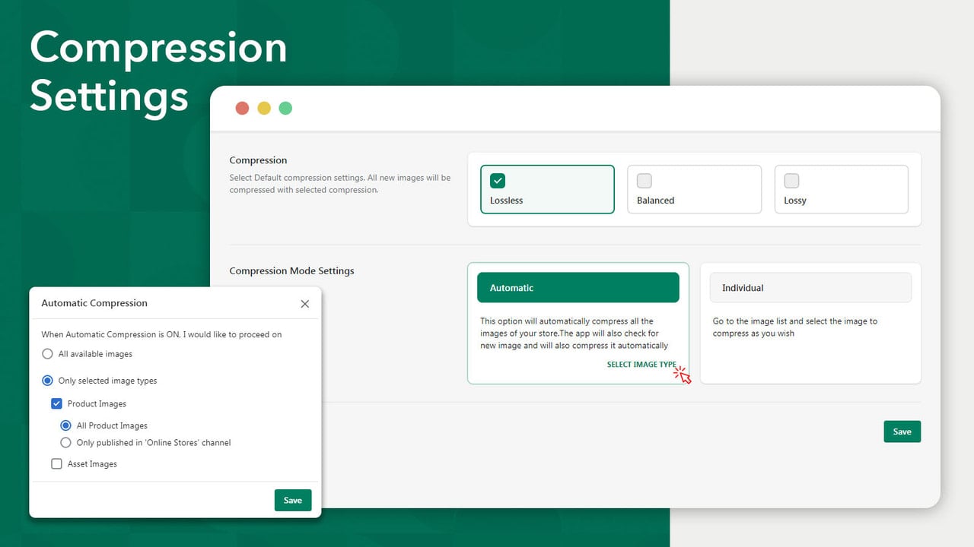This screenshot has width=974, height=547.
Task: Choose Only selected image types radio
Action: coord(47,381)
